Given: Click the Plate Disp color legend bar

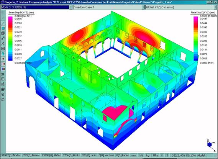Looking at the screenshot, I should 196,39.
